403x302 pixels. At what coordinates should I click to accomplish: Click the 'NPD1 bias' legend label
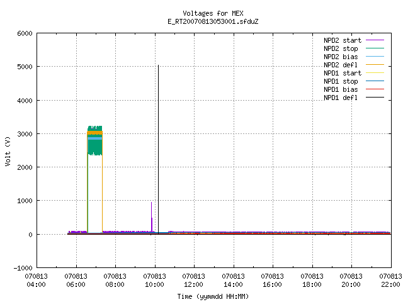(341, 89)
